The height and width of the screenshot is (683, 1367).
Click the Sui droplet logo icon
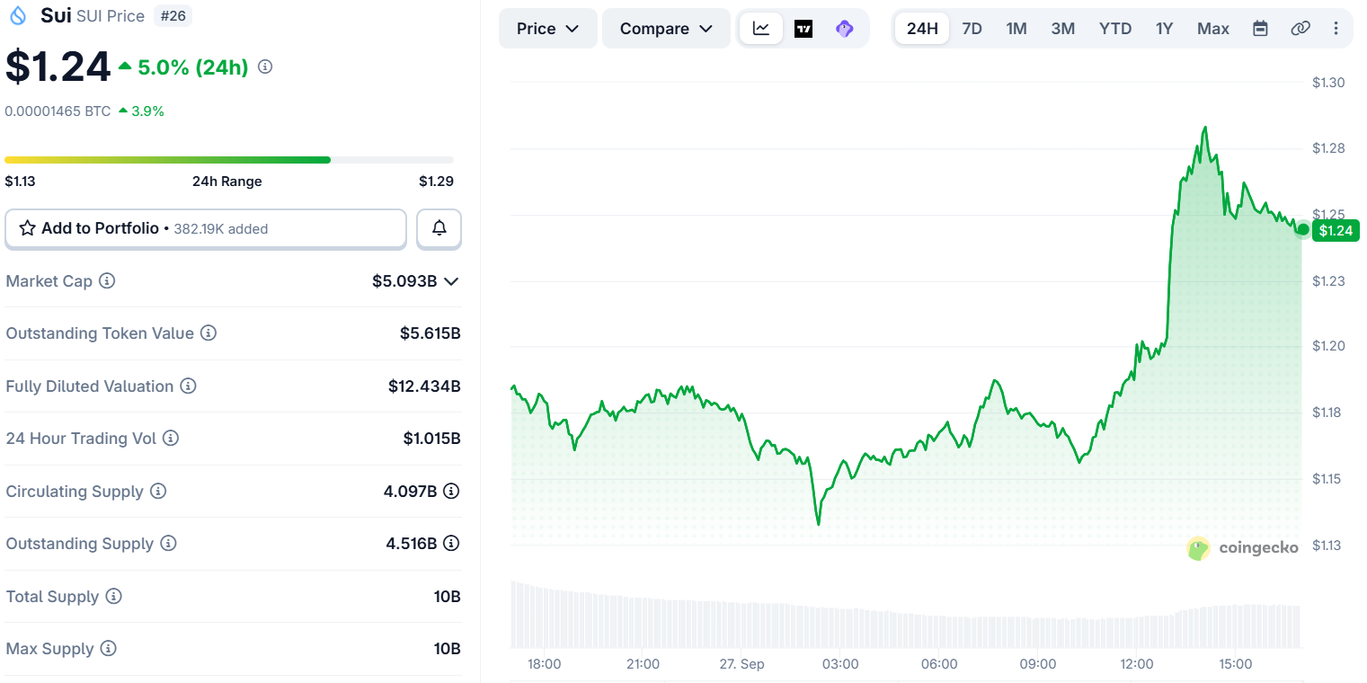point(18,15)
